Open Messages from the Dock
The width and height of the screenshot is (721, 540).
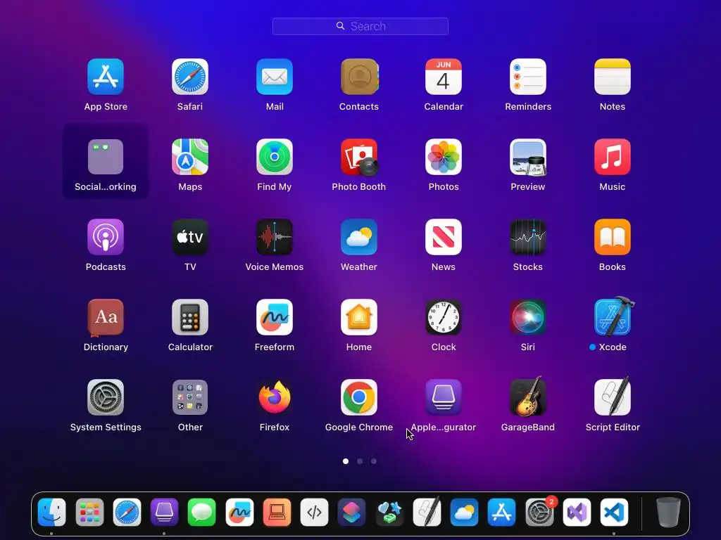click(x=202, y=512)
